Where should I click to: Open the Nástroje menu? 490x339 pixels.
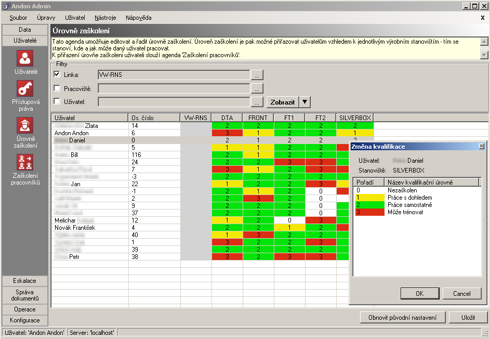105,18
